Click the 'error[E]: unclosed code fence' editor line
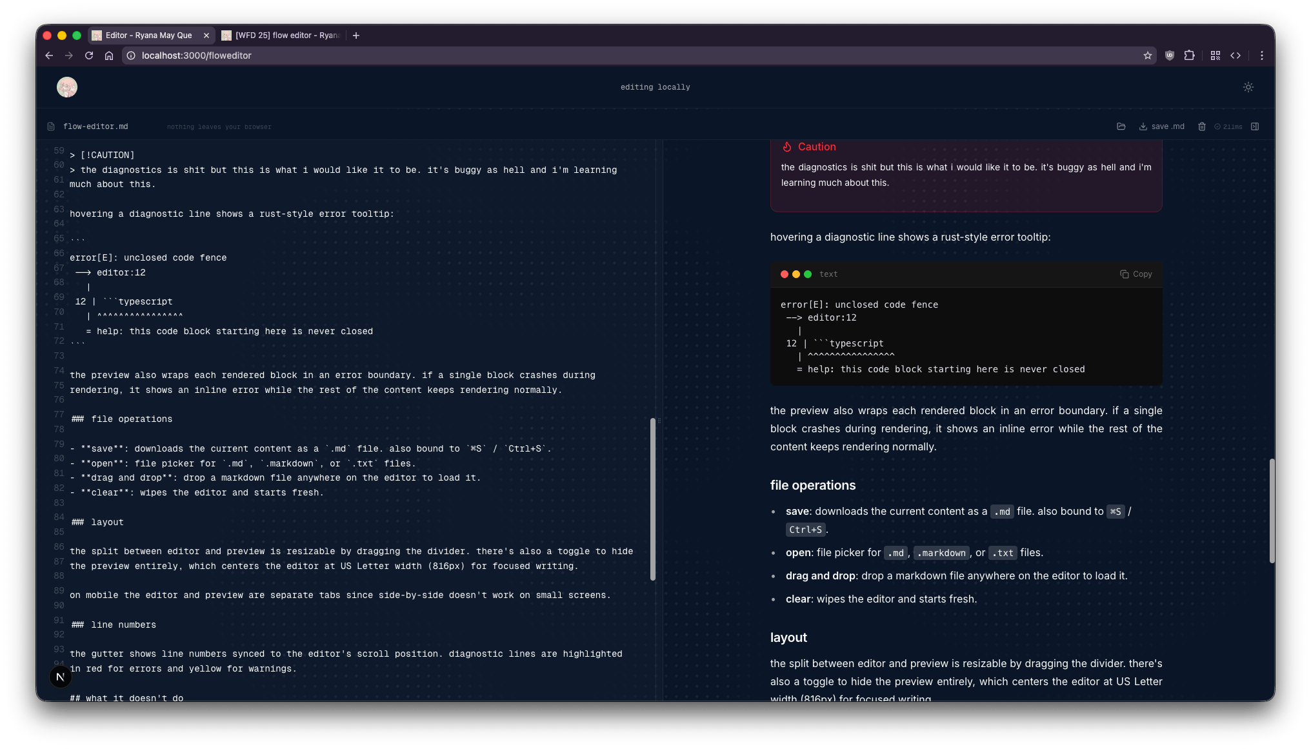Viewport: 1311px width, 749px height. tap(148, 258)
